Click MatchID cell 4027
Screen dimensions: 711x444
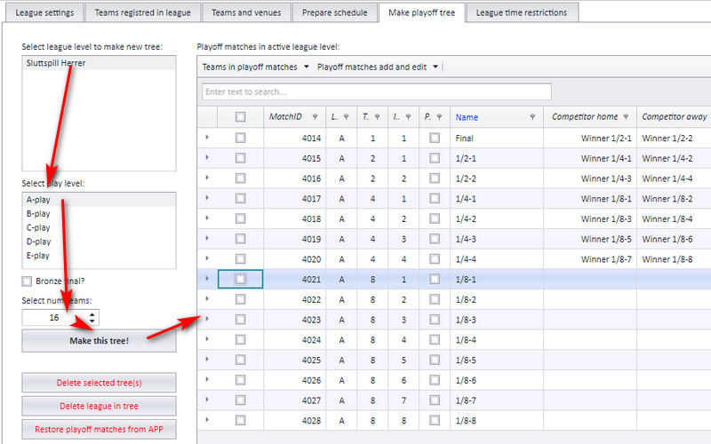pyautogui.click(x=295, y=400)
